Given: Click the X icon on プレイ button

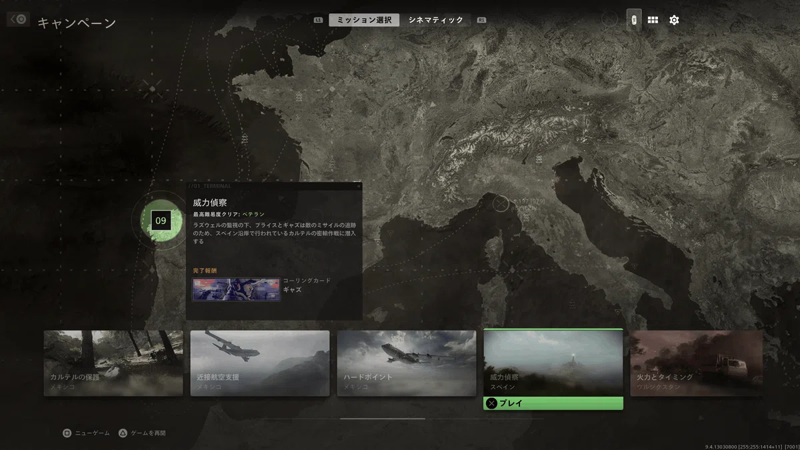Looking at the screenshot, I should tap(492, 403).
